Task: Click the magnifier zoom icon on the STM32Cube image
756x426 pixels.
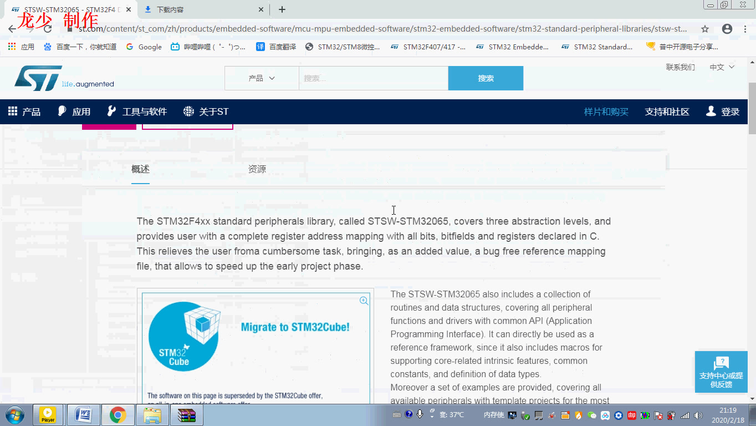Action: tap(364, 301)
